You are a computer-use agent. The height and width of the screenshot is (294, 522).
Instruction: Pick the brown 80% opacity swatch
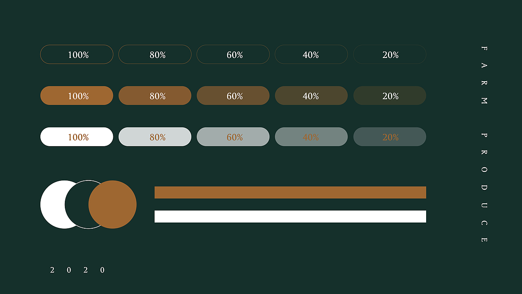[155, 96]
